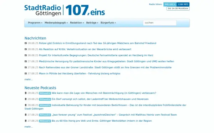This screenshot has width=214, height=133.
Task: Click news icon beside Pöhlde überfallen headline
Action: (x=26, y=74)
